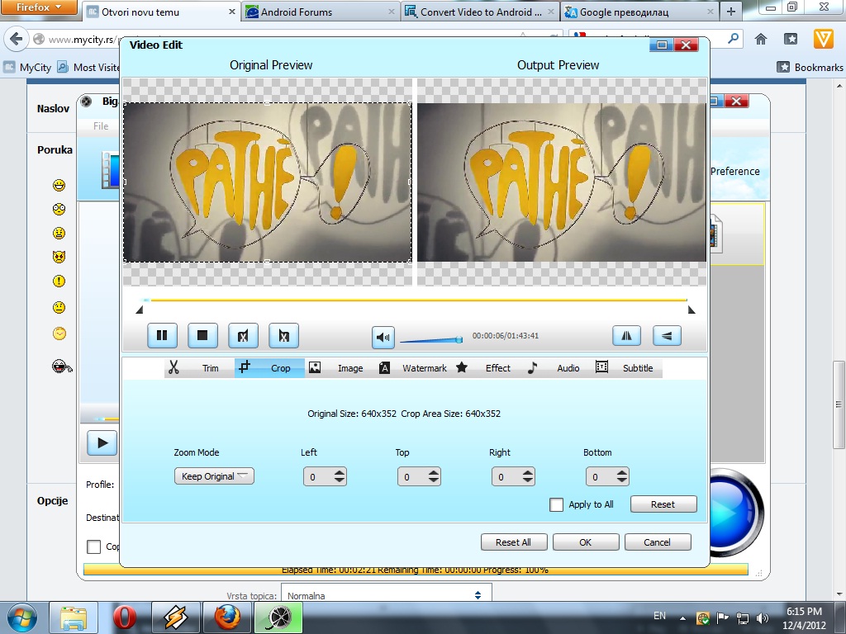Open the Bookmarks toolbar button
This screenshot has height=634, width=846.
click(x=810, y=68)
